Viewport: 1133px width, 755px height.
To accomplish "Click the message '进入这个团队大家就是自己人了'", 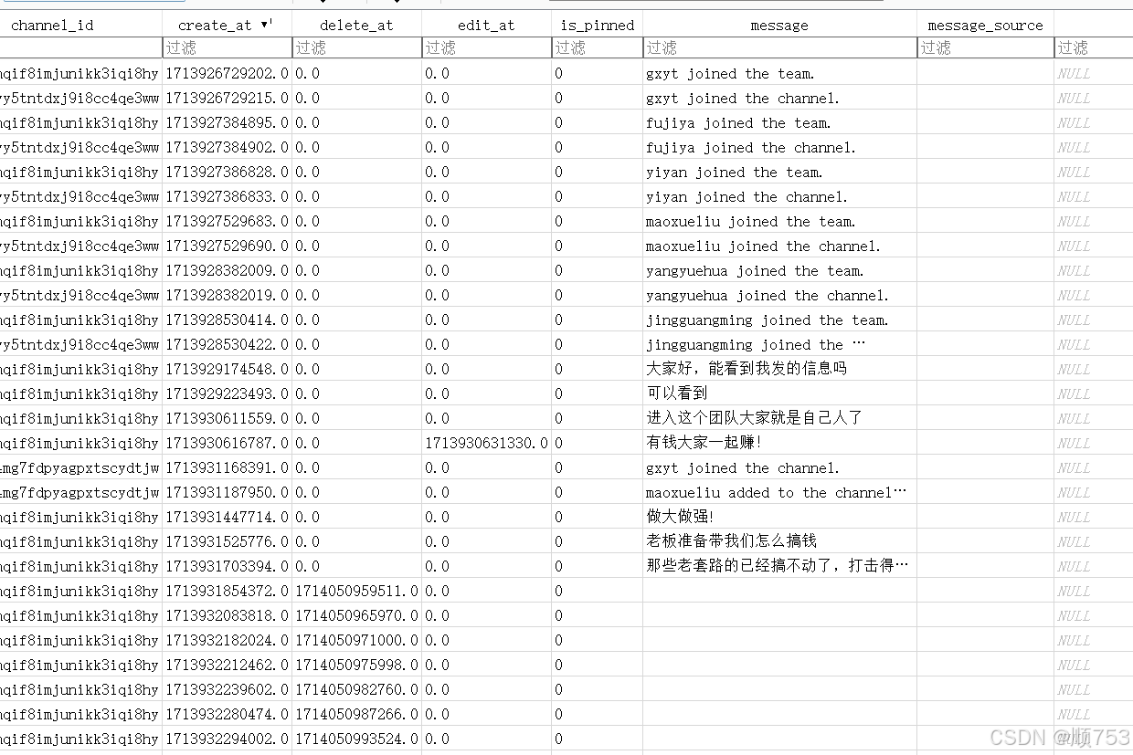I will click(779, 418).
